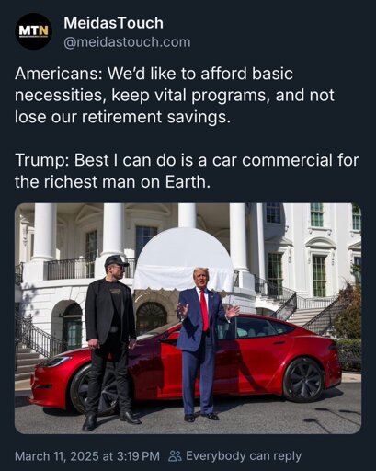Click the red car's rear wheel
Viewport: 376px width, 471px height.
click(303, 380)
